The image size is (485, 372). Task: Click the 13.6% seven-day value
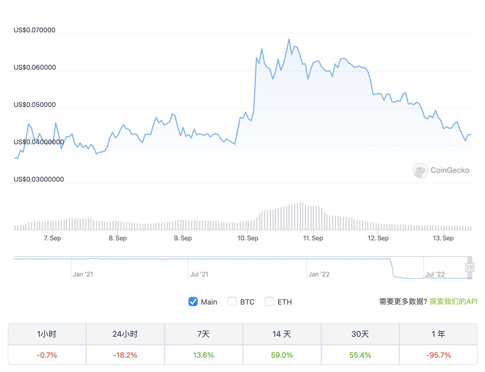tap(203, 355)
